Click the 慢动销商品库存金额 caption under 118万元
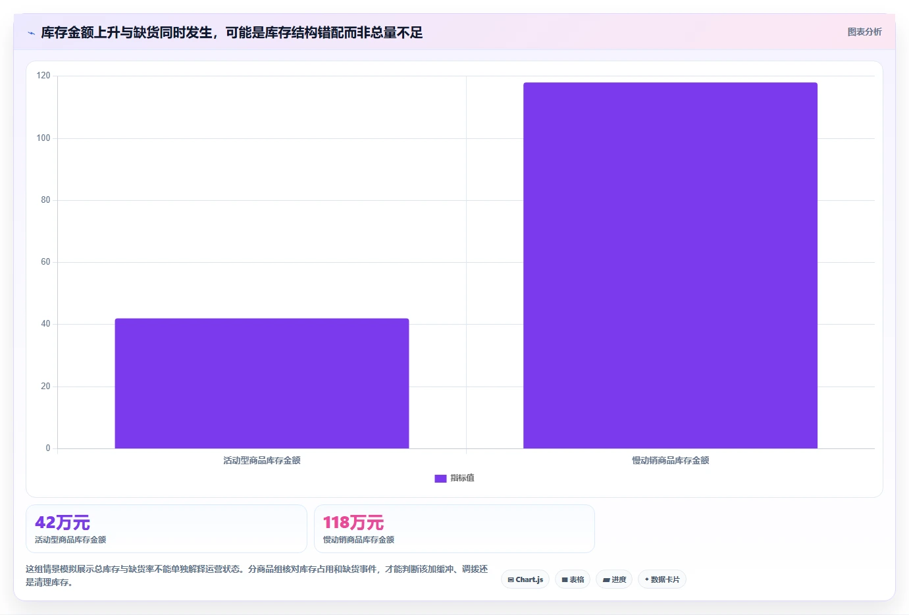Image resolution: width=909 pixels, height=615 pixels. [x=359, y=539]
